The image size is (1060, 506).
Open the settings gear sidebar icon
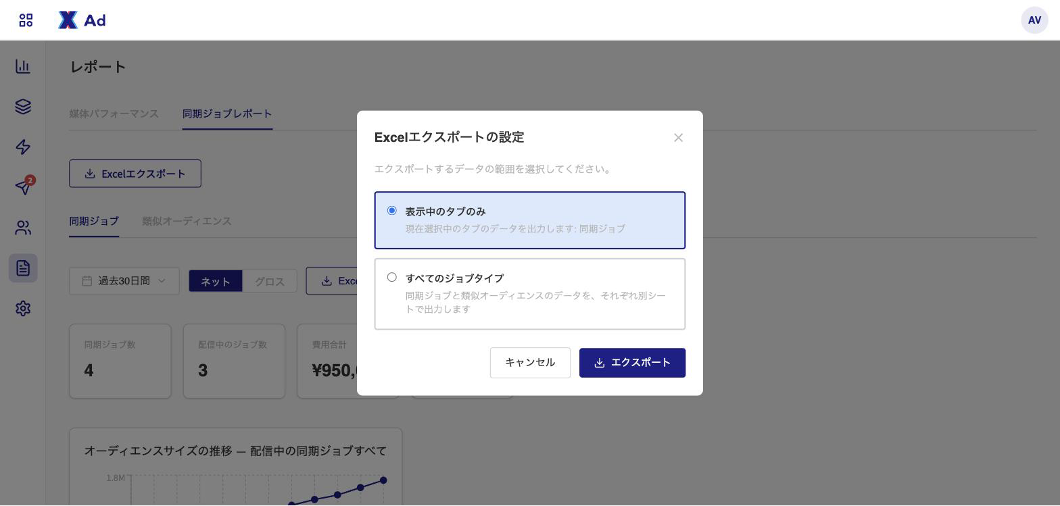(23, 309)
